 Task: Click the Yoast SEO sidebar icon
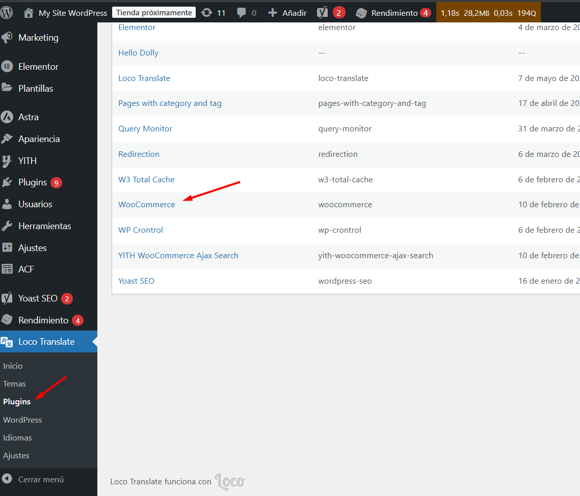(7, 298)
